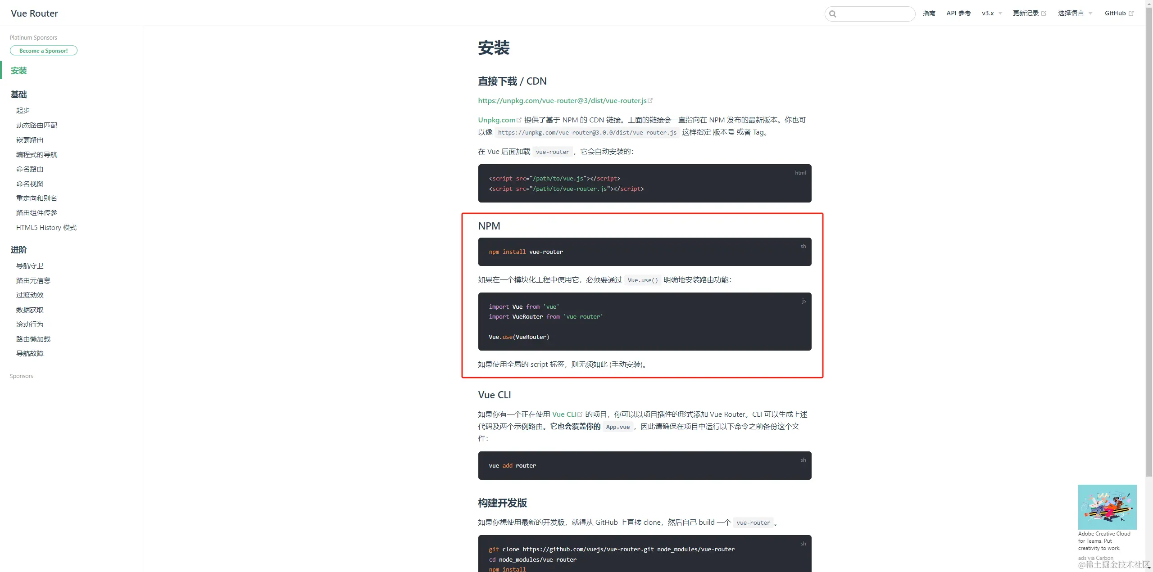The image size is (1153, 572).
Task: Click the Vue Router site title
Action: pyautogui.click(x=34, y=14)
